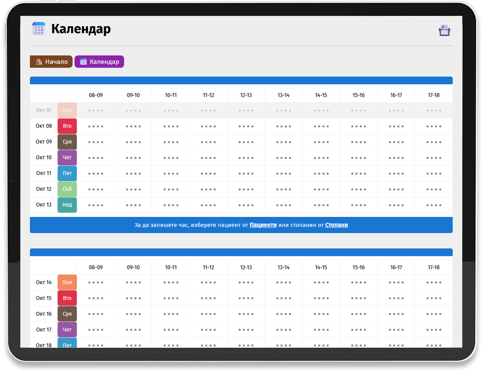The image size is (483, 372).
Task: Choose the purple Чет badge for Окт 10
Action: (67, 157)
